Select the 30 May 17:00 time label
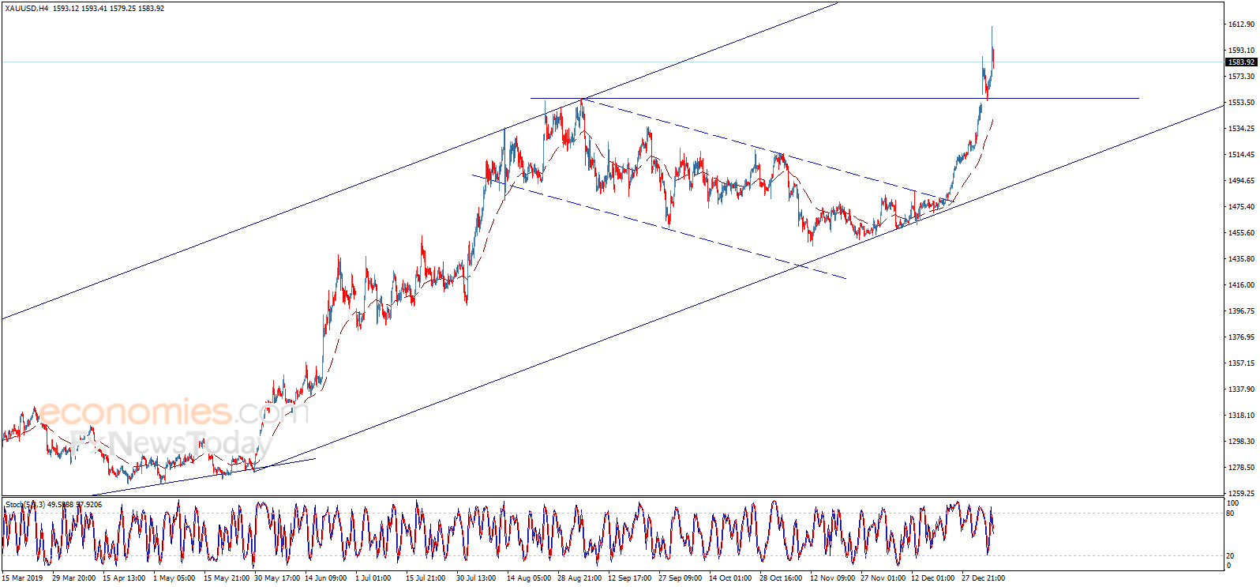The image size is (1260, 587). click(277, 578)
